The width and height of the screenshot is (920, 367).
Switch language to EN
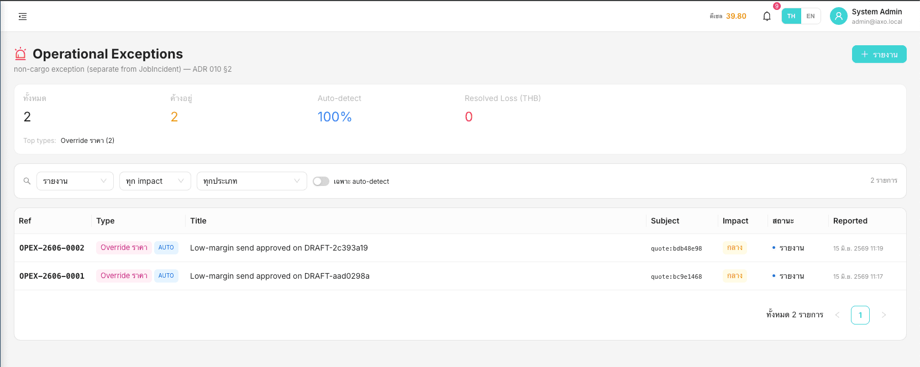coord(811,16)
